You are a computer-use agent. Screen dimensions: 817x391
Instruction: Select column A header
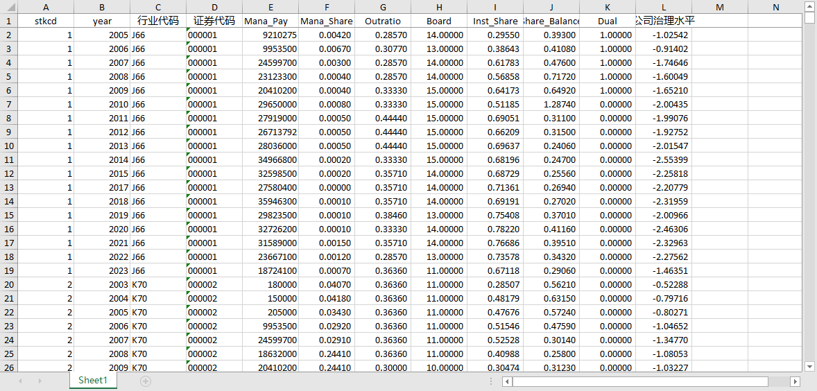tap(46, 7)
